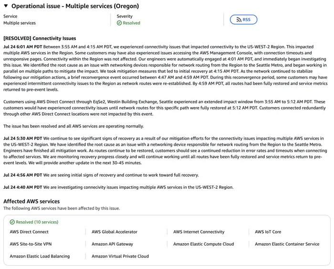Image resolution: width=334 pixels, height=269 pixels.
Task: Select AWS Site-to-Site VPN service
Action: click(31, 244)
